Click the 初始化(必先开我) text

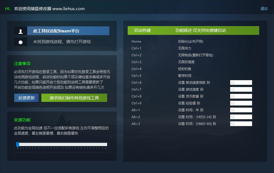(x=191, y=41)
